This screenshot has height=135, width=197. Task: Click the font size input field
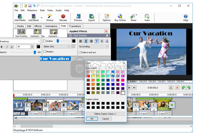pyautogui.click(x=23, y=47)
